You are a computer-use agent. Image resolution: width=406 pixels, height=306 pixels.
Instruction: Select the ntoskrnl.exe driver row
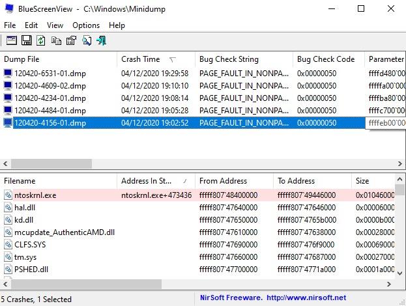(197, 195)
